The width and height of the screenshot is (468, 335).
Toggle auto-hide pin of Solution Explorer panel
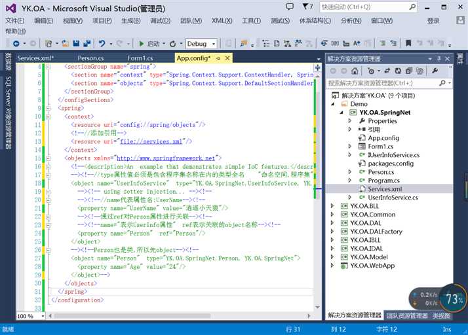pyautogui.click(x=439, y=59)
